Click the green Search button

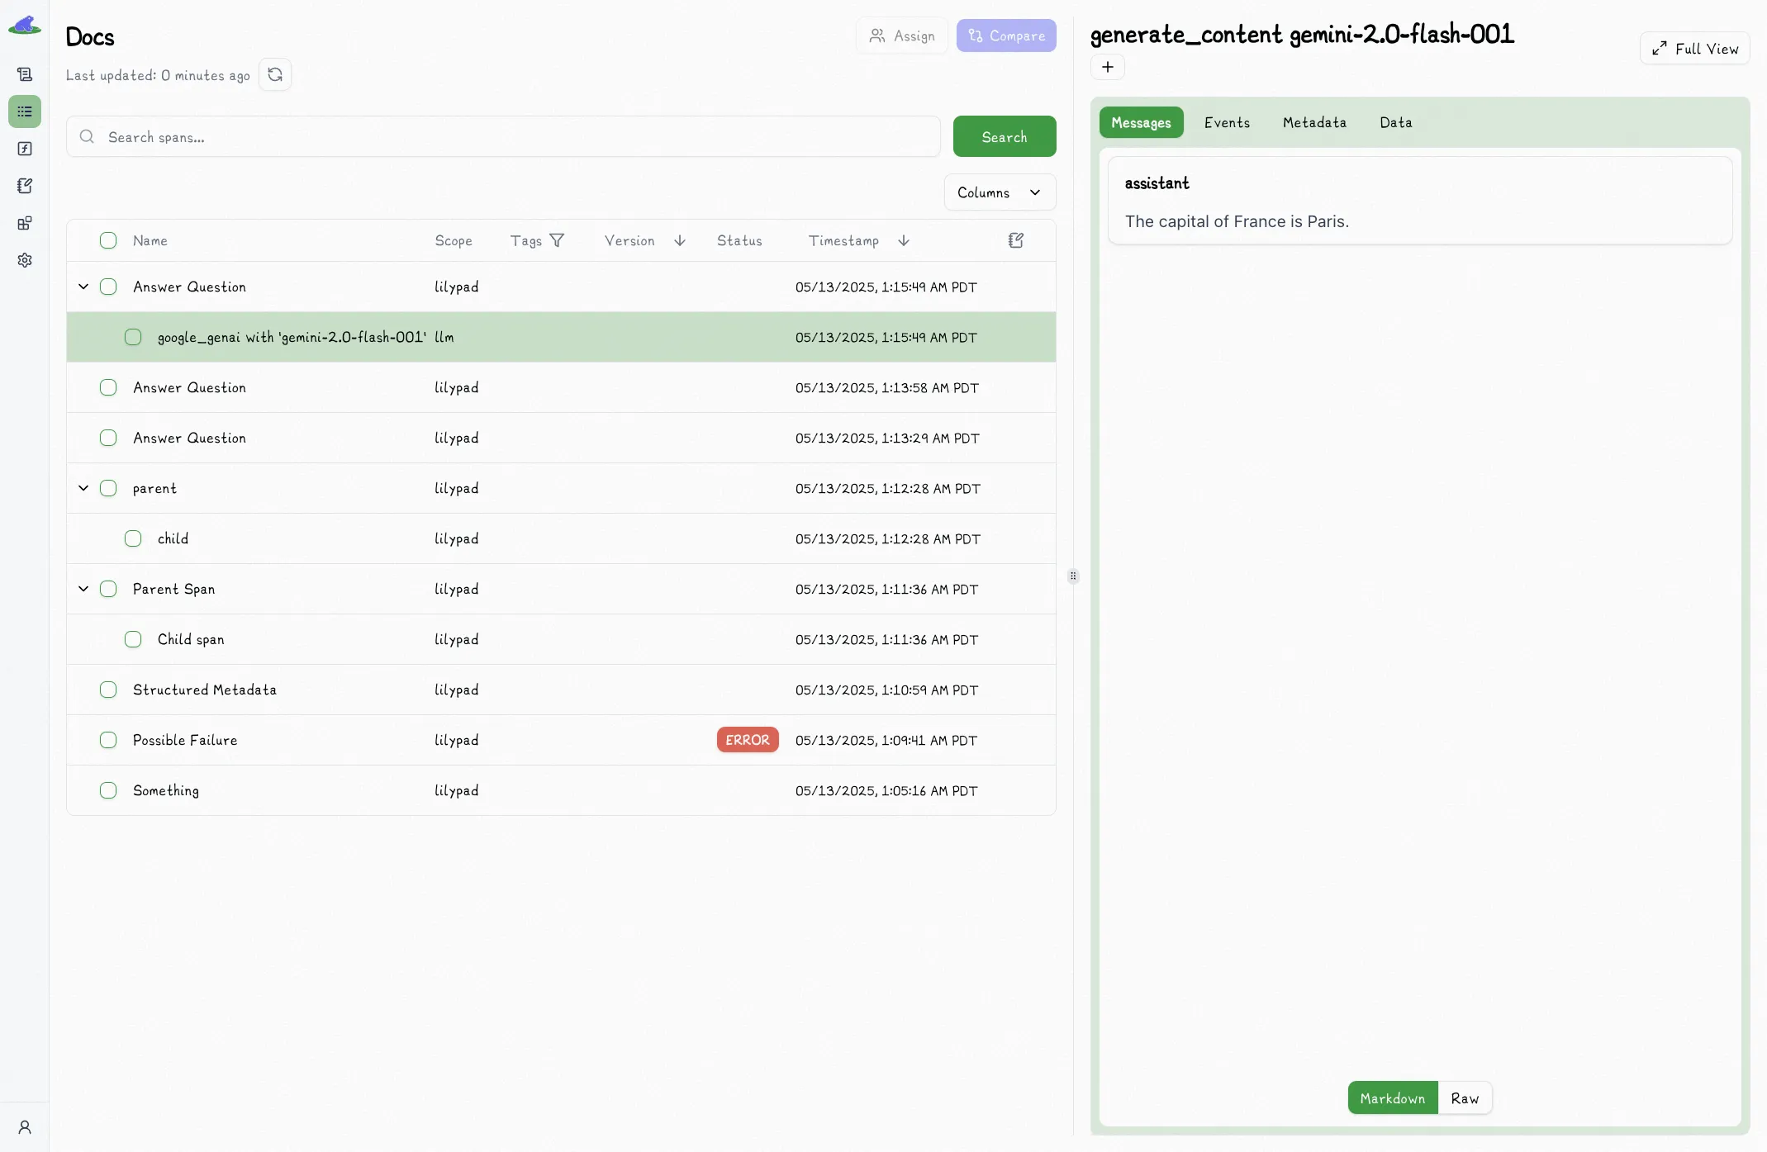coord(1005,136)
